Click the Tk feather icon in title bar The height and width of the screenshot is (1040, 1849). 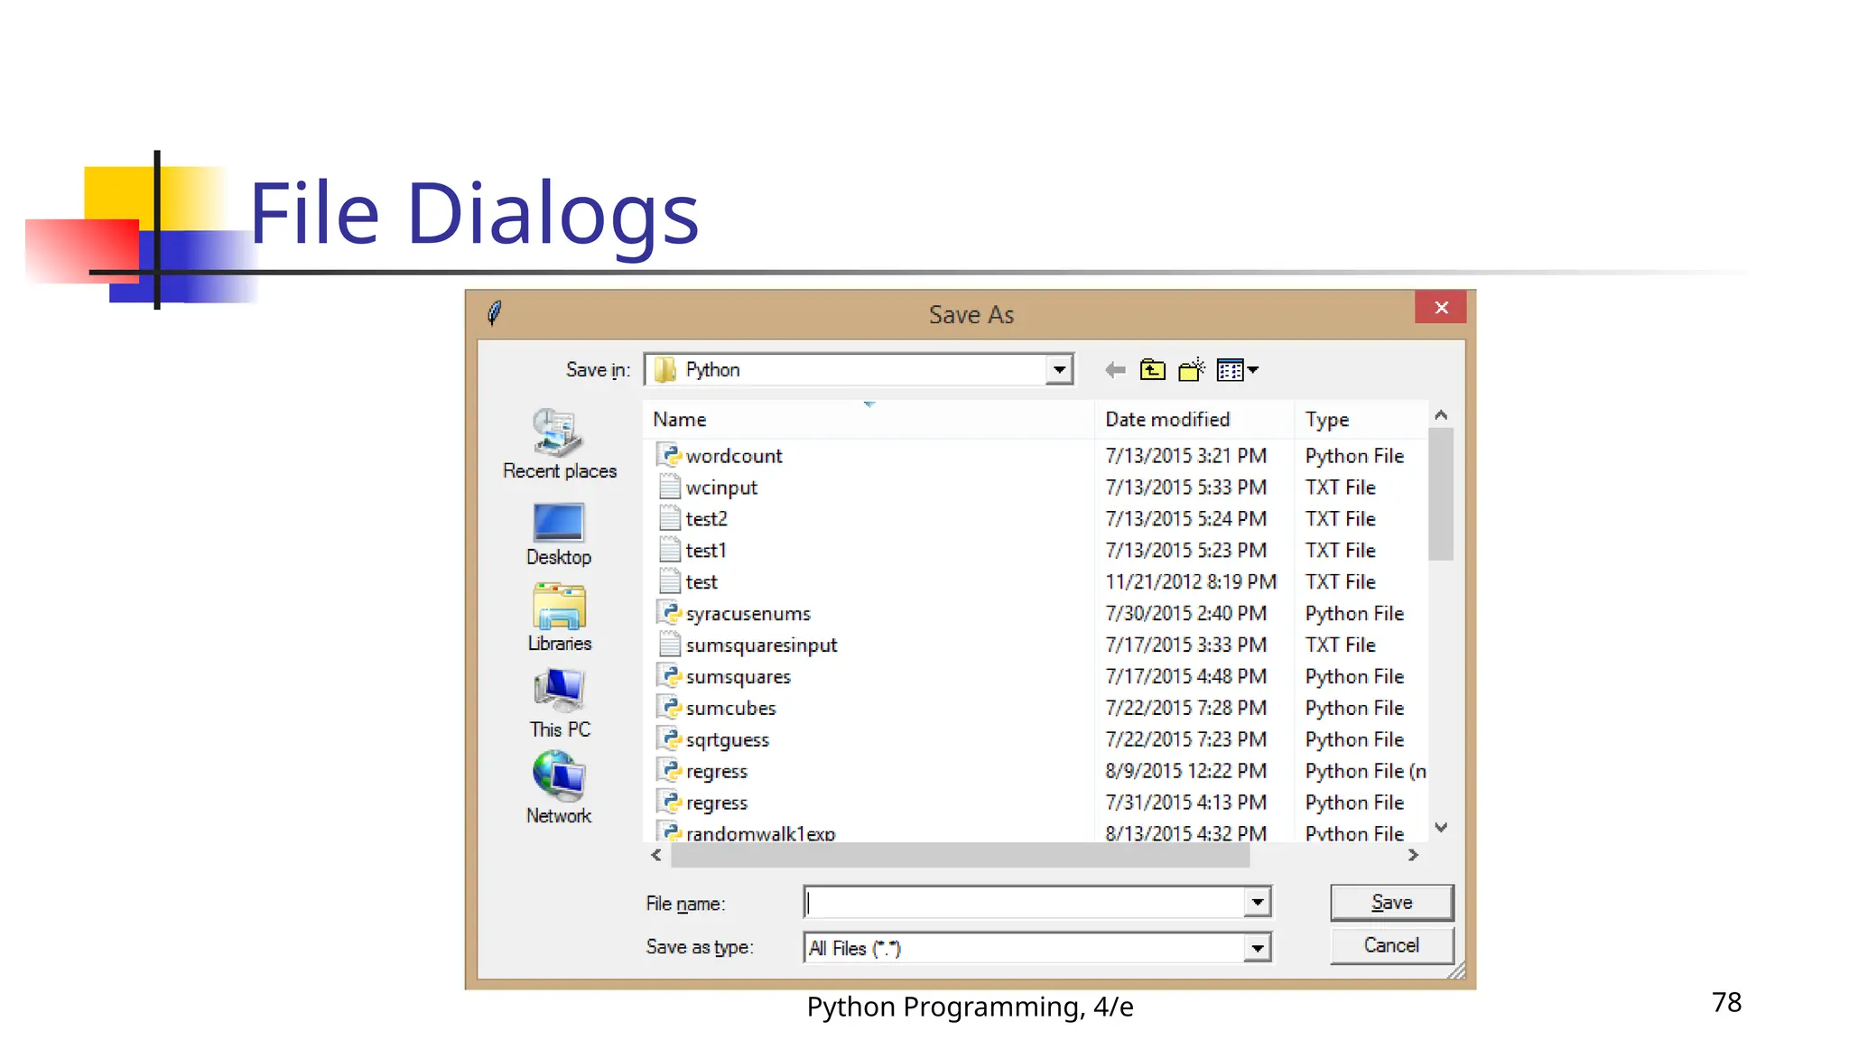495,313
